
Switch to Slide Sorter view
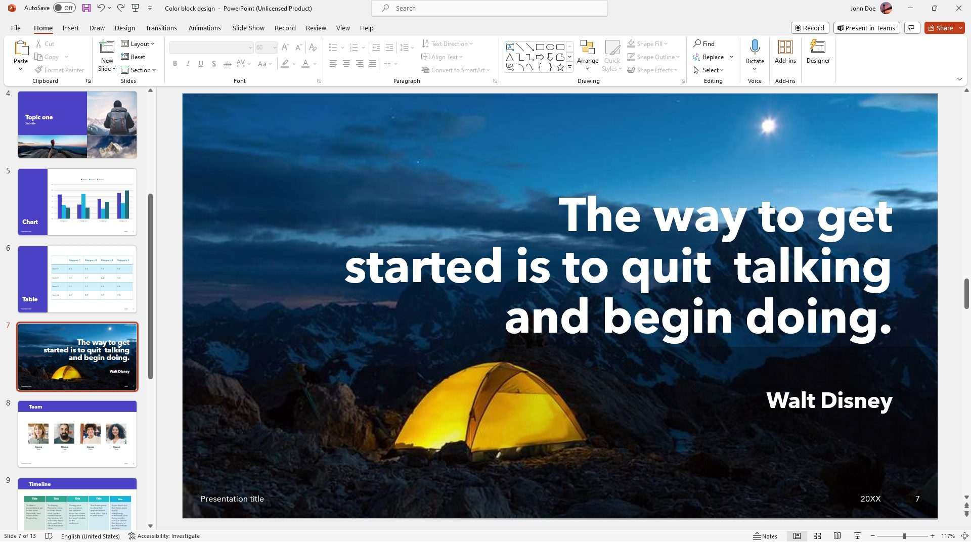click(x=817, y=536)
